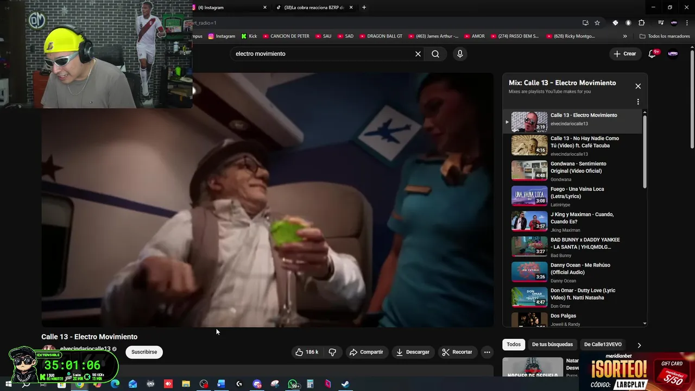Click the Suscribirse button
Viewport: 695px width, 391px height.
pyautogui.click(x=144, y=352)
